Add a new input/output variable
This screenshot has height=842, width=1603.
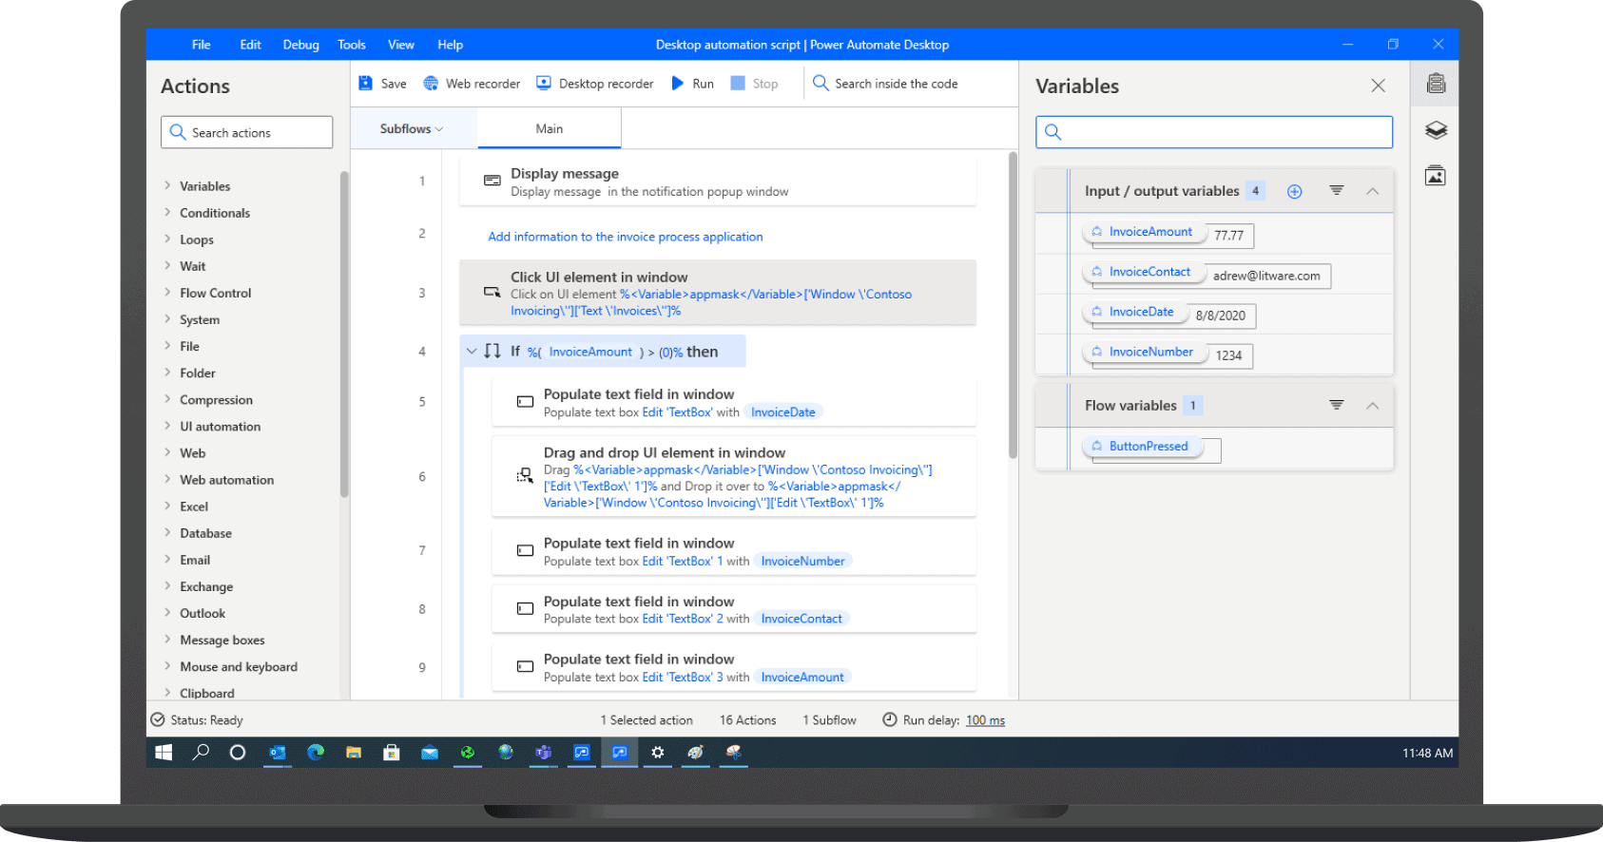[1294, 192]
